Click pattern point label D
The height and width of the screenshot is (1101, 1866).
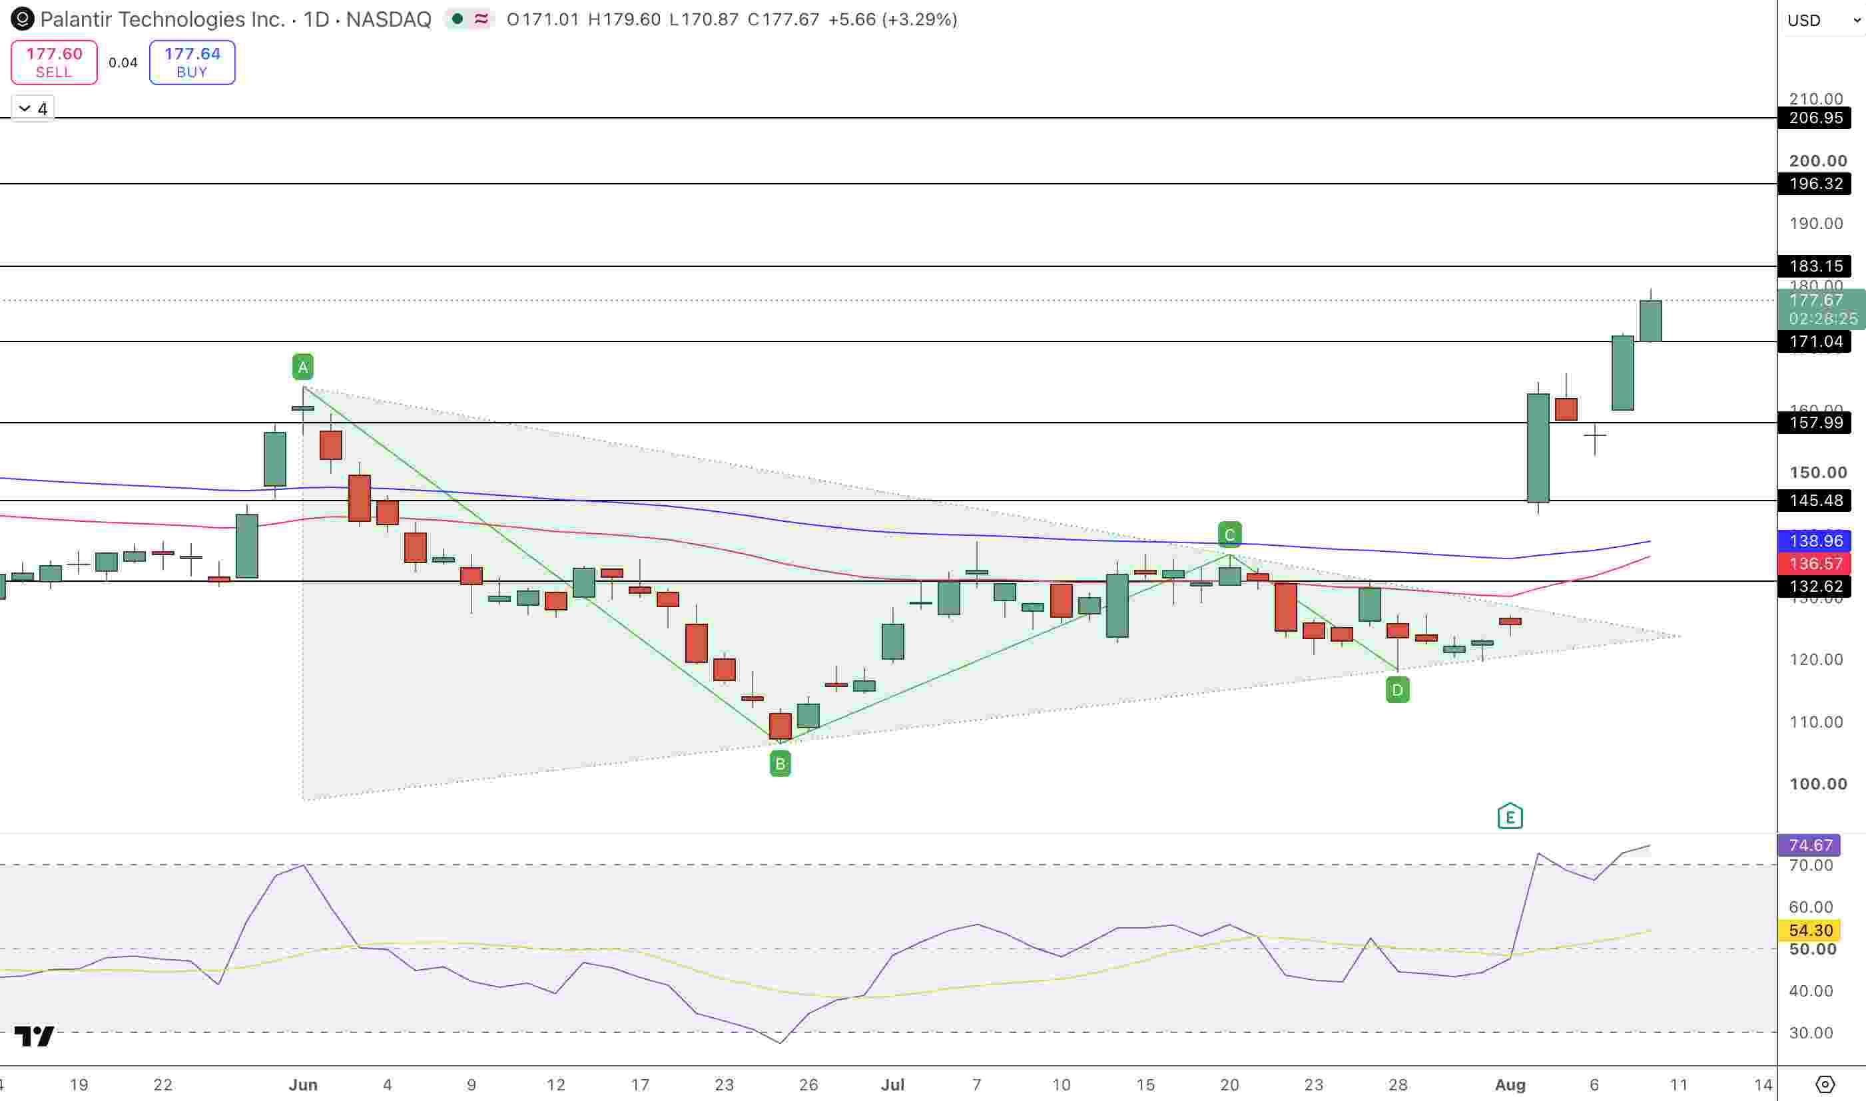(1398, 691)
